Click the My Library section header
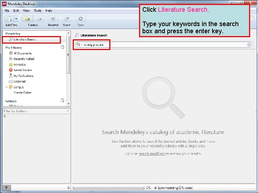Viewport: 258px width, 193px height. click(x=14, y=48)
